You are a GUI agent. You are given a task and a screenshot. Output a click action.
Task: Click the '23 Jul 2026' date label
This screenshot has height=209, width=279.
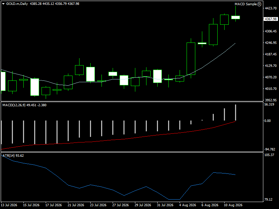tap(98, 205)
